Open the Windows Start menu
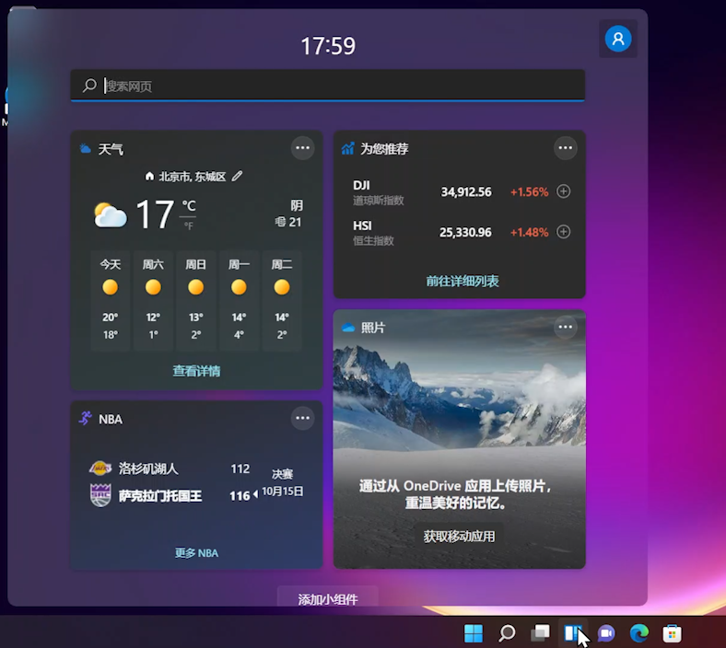 pos(474,633)
